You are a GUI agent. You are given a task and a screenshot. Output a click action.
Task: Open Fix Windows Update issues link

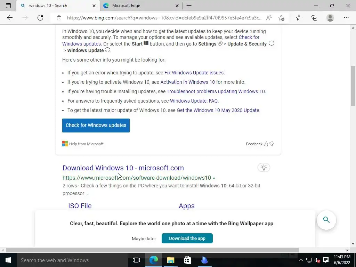click(x=194, y=73)
